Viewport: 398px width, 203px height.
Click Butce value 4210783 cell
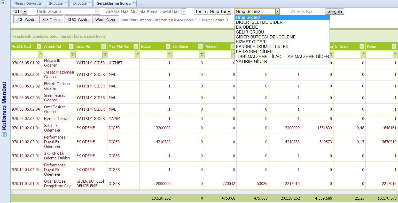point(156,142)
